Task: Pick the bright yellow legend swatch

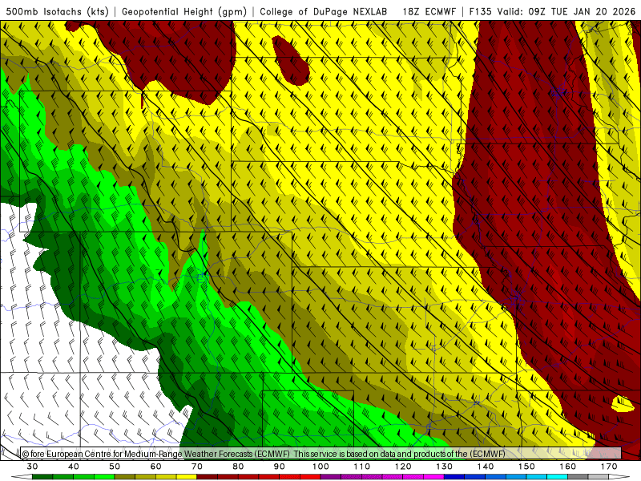Action: 187,477
